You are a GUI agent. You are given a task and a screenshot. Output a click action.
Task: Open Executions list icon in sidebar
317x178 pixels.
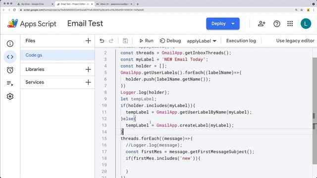click(x=10, y=83)
